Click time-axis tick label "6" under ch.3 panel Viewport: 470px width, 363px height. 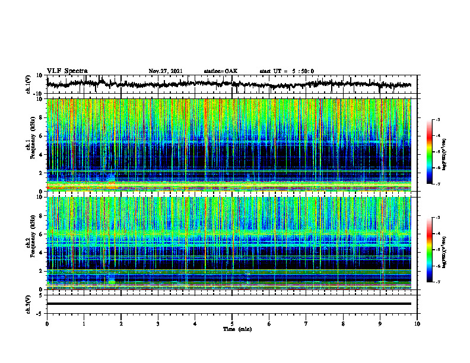pos(269,324)
